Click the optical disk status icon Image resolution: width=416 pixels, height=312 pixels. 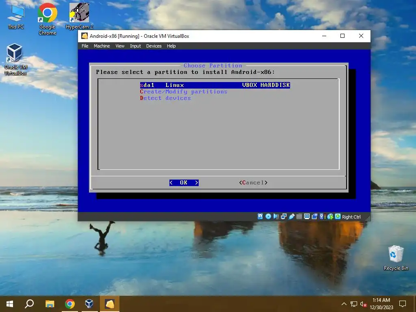click(268, 217)
